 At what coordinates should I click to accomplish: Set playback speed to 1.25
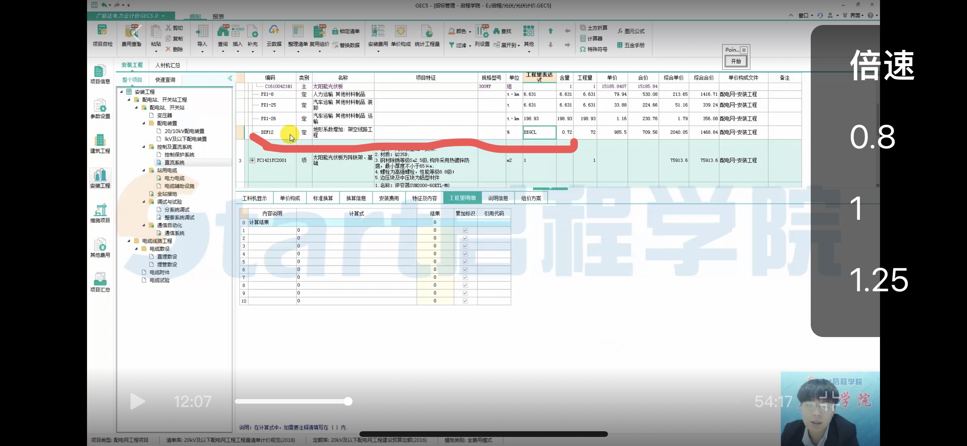(878, 280)
